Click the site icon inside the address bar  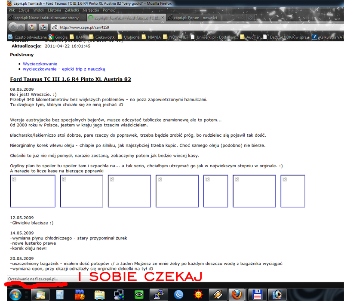(x=55, y=27)
